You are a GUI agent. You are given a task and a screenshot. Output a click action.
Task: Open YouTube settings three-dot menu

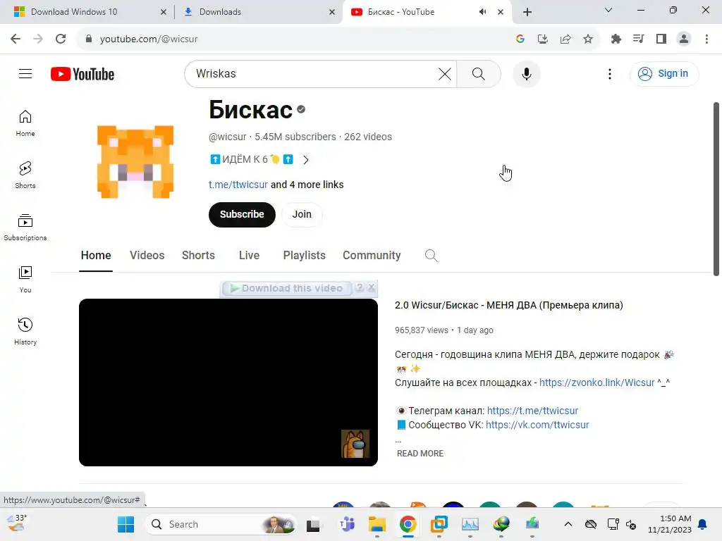click(x=610, y=73)
